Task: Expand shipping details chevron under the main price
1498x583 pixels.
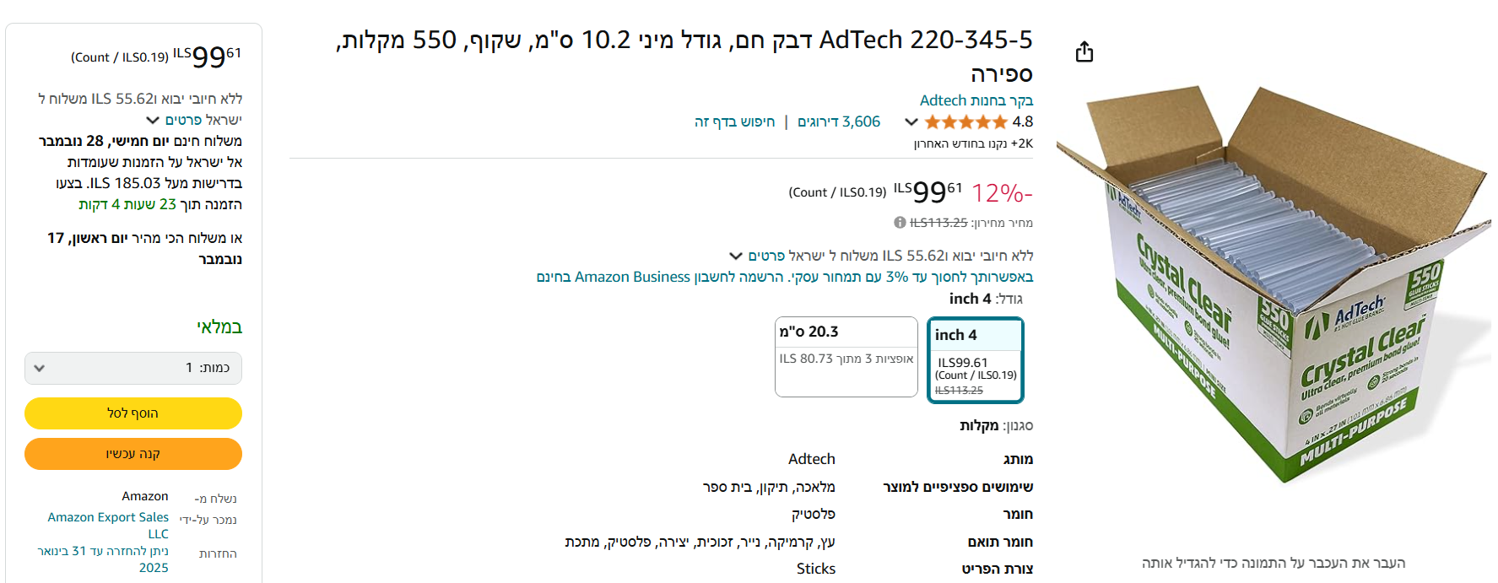Action: click(736, 256)
